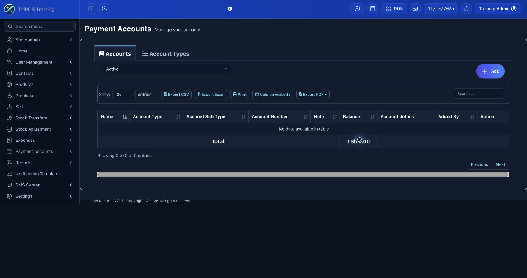
Task: Open Payment Accounts sidebar item
Action: click(x=40, y=151)
